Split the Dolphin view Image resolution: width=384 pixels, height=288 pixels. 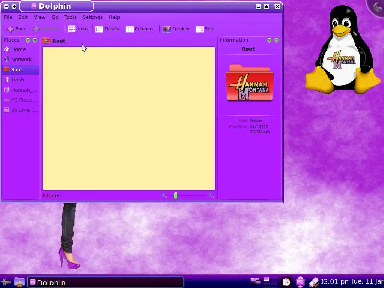[205, 29]
